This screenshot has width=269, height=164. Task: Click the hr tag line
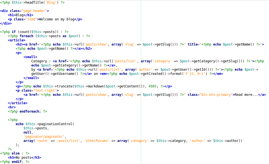pos(11,107)
